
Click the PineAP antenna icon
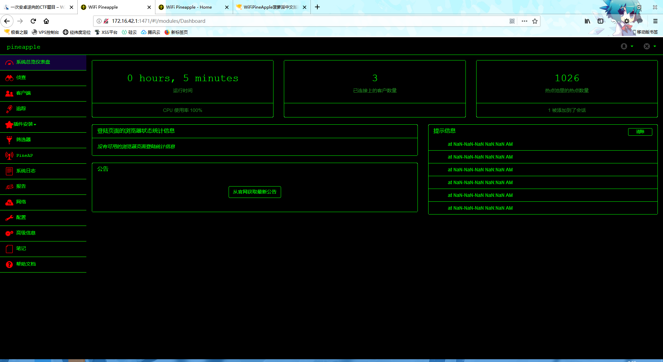[x=9, y=156]
